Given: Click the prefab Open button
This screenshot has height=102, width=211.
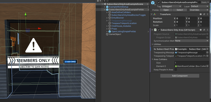Looking at the screenshot, I should click(166, 10).
